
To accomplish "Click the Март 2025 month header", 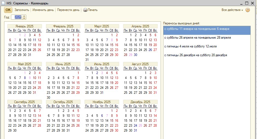I will point(102,26).
